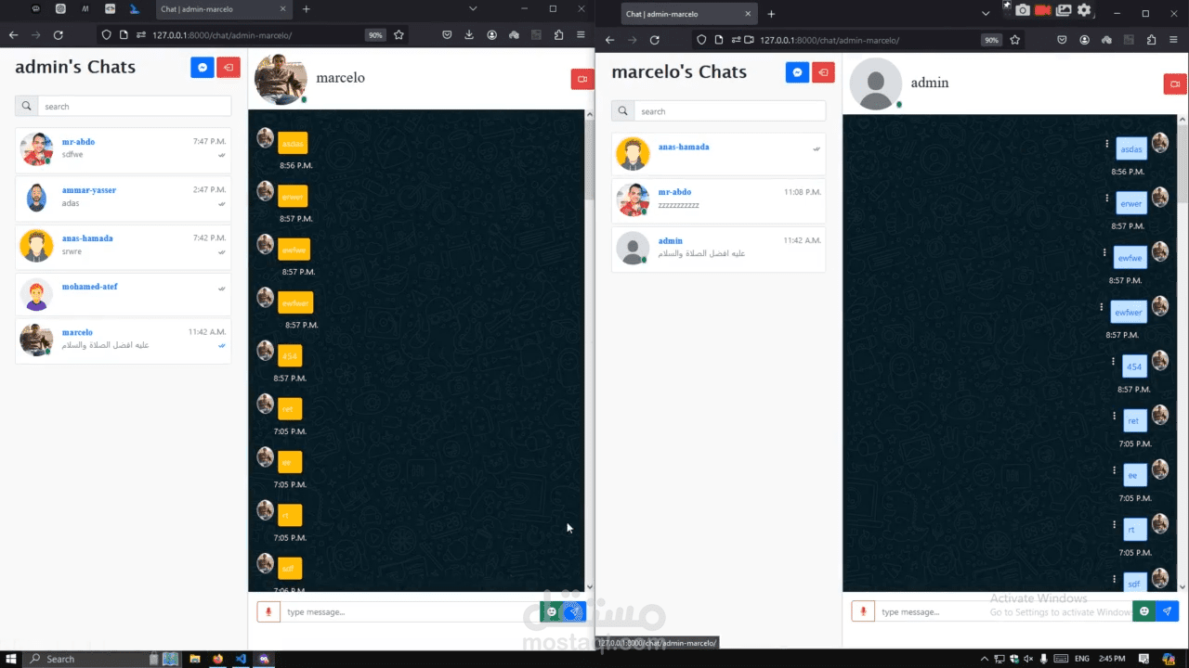
Task: Open options for the '454' message in marcelo's window
Action: point(1113,361)
